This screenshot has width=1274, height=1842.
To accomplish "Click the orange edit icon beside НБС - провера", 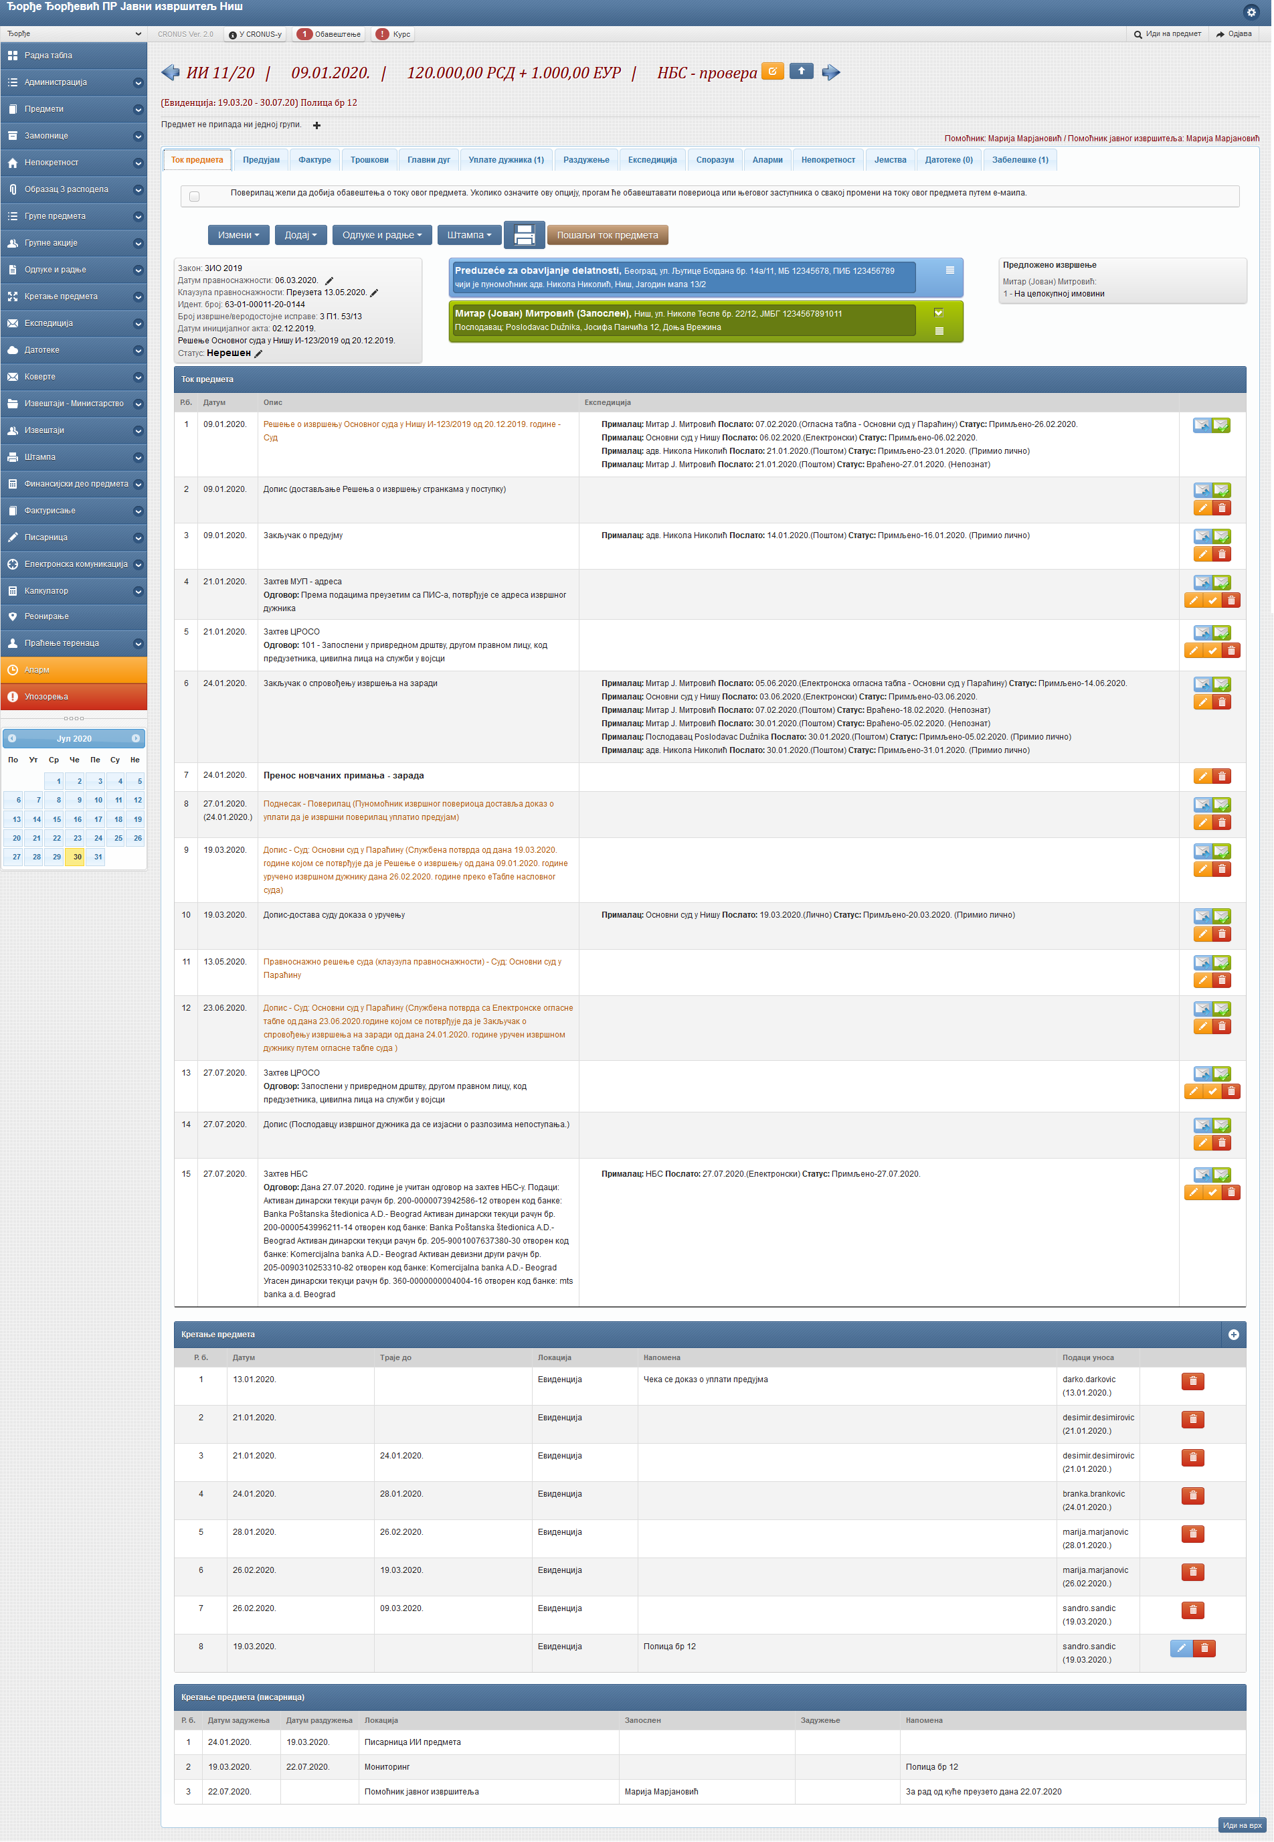I will pyautogui.click(x=772, y=71).
